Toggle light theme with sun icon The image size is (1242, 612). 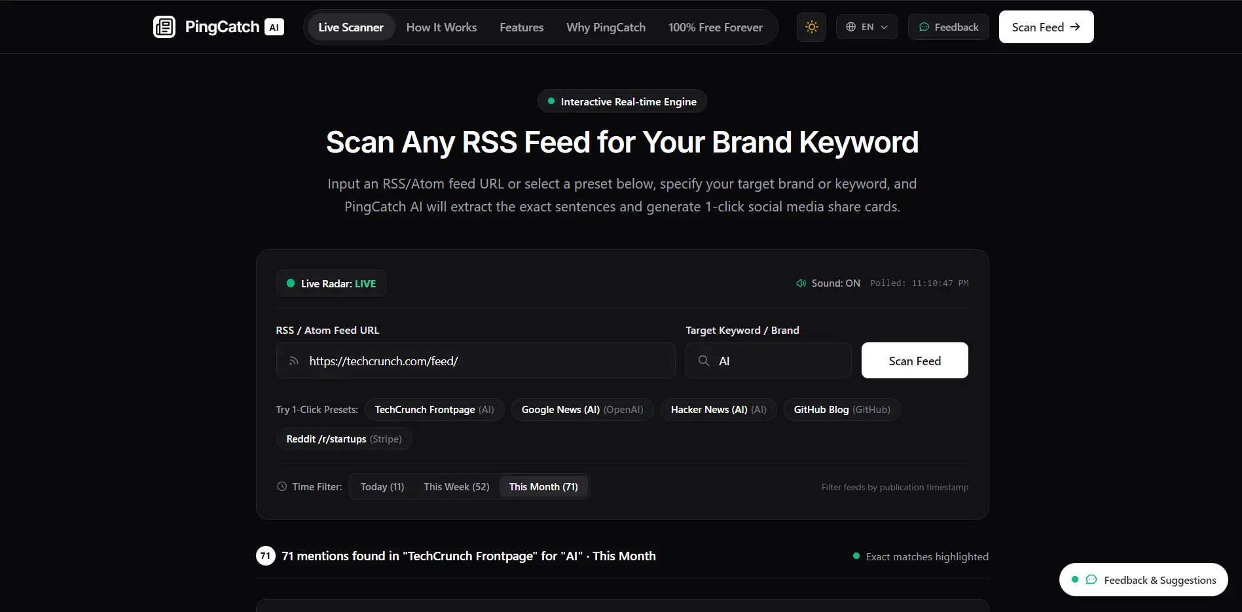pyautogui.click(x=812, y=27)
